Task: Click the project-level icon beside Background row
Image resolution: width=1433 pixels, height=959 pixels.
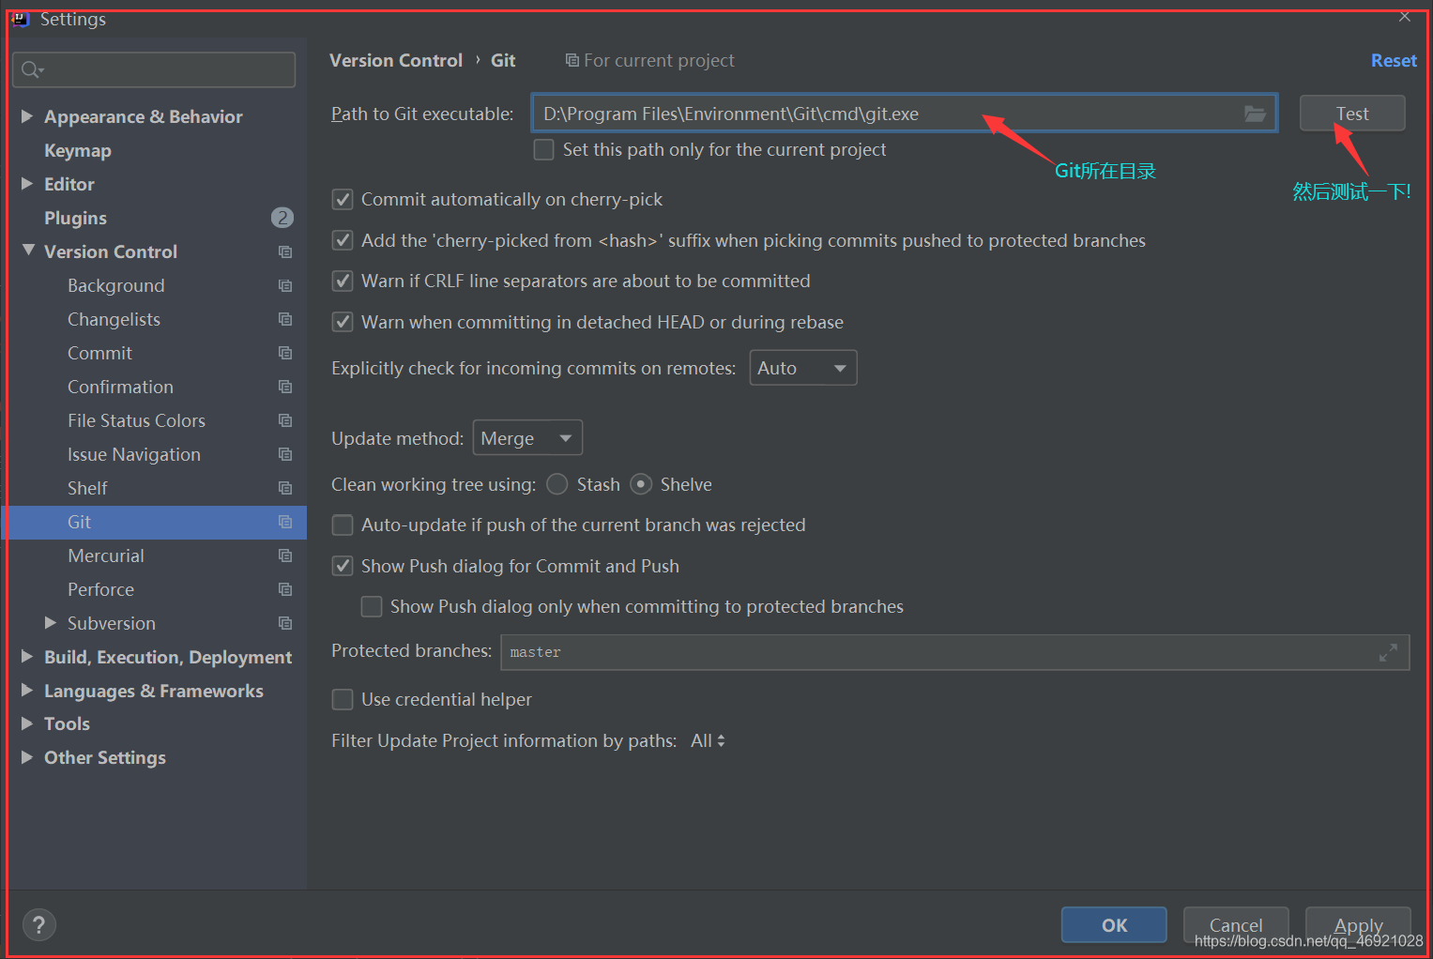Action: tap(285, 285)
